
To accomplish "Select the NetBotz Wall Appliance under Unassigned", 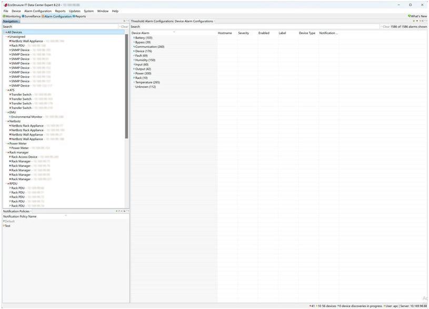I will tap(27, 41).
